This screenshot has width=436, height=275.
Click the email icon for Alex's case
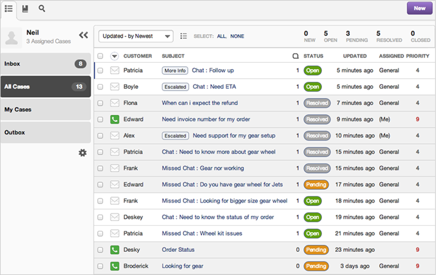tap(115, 136)
